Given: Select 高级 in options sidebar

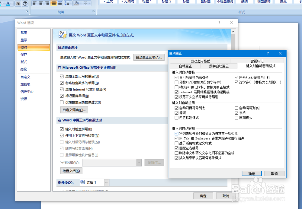Looking at the screenshot, I should coord(34,69).
